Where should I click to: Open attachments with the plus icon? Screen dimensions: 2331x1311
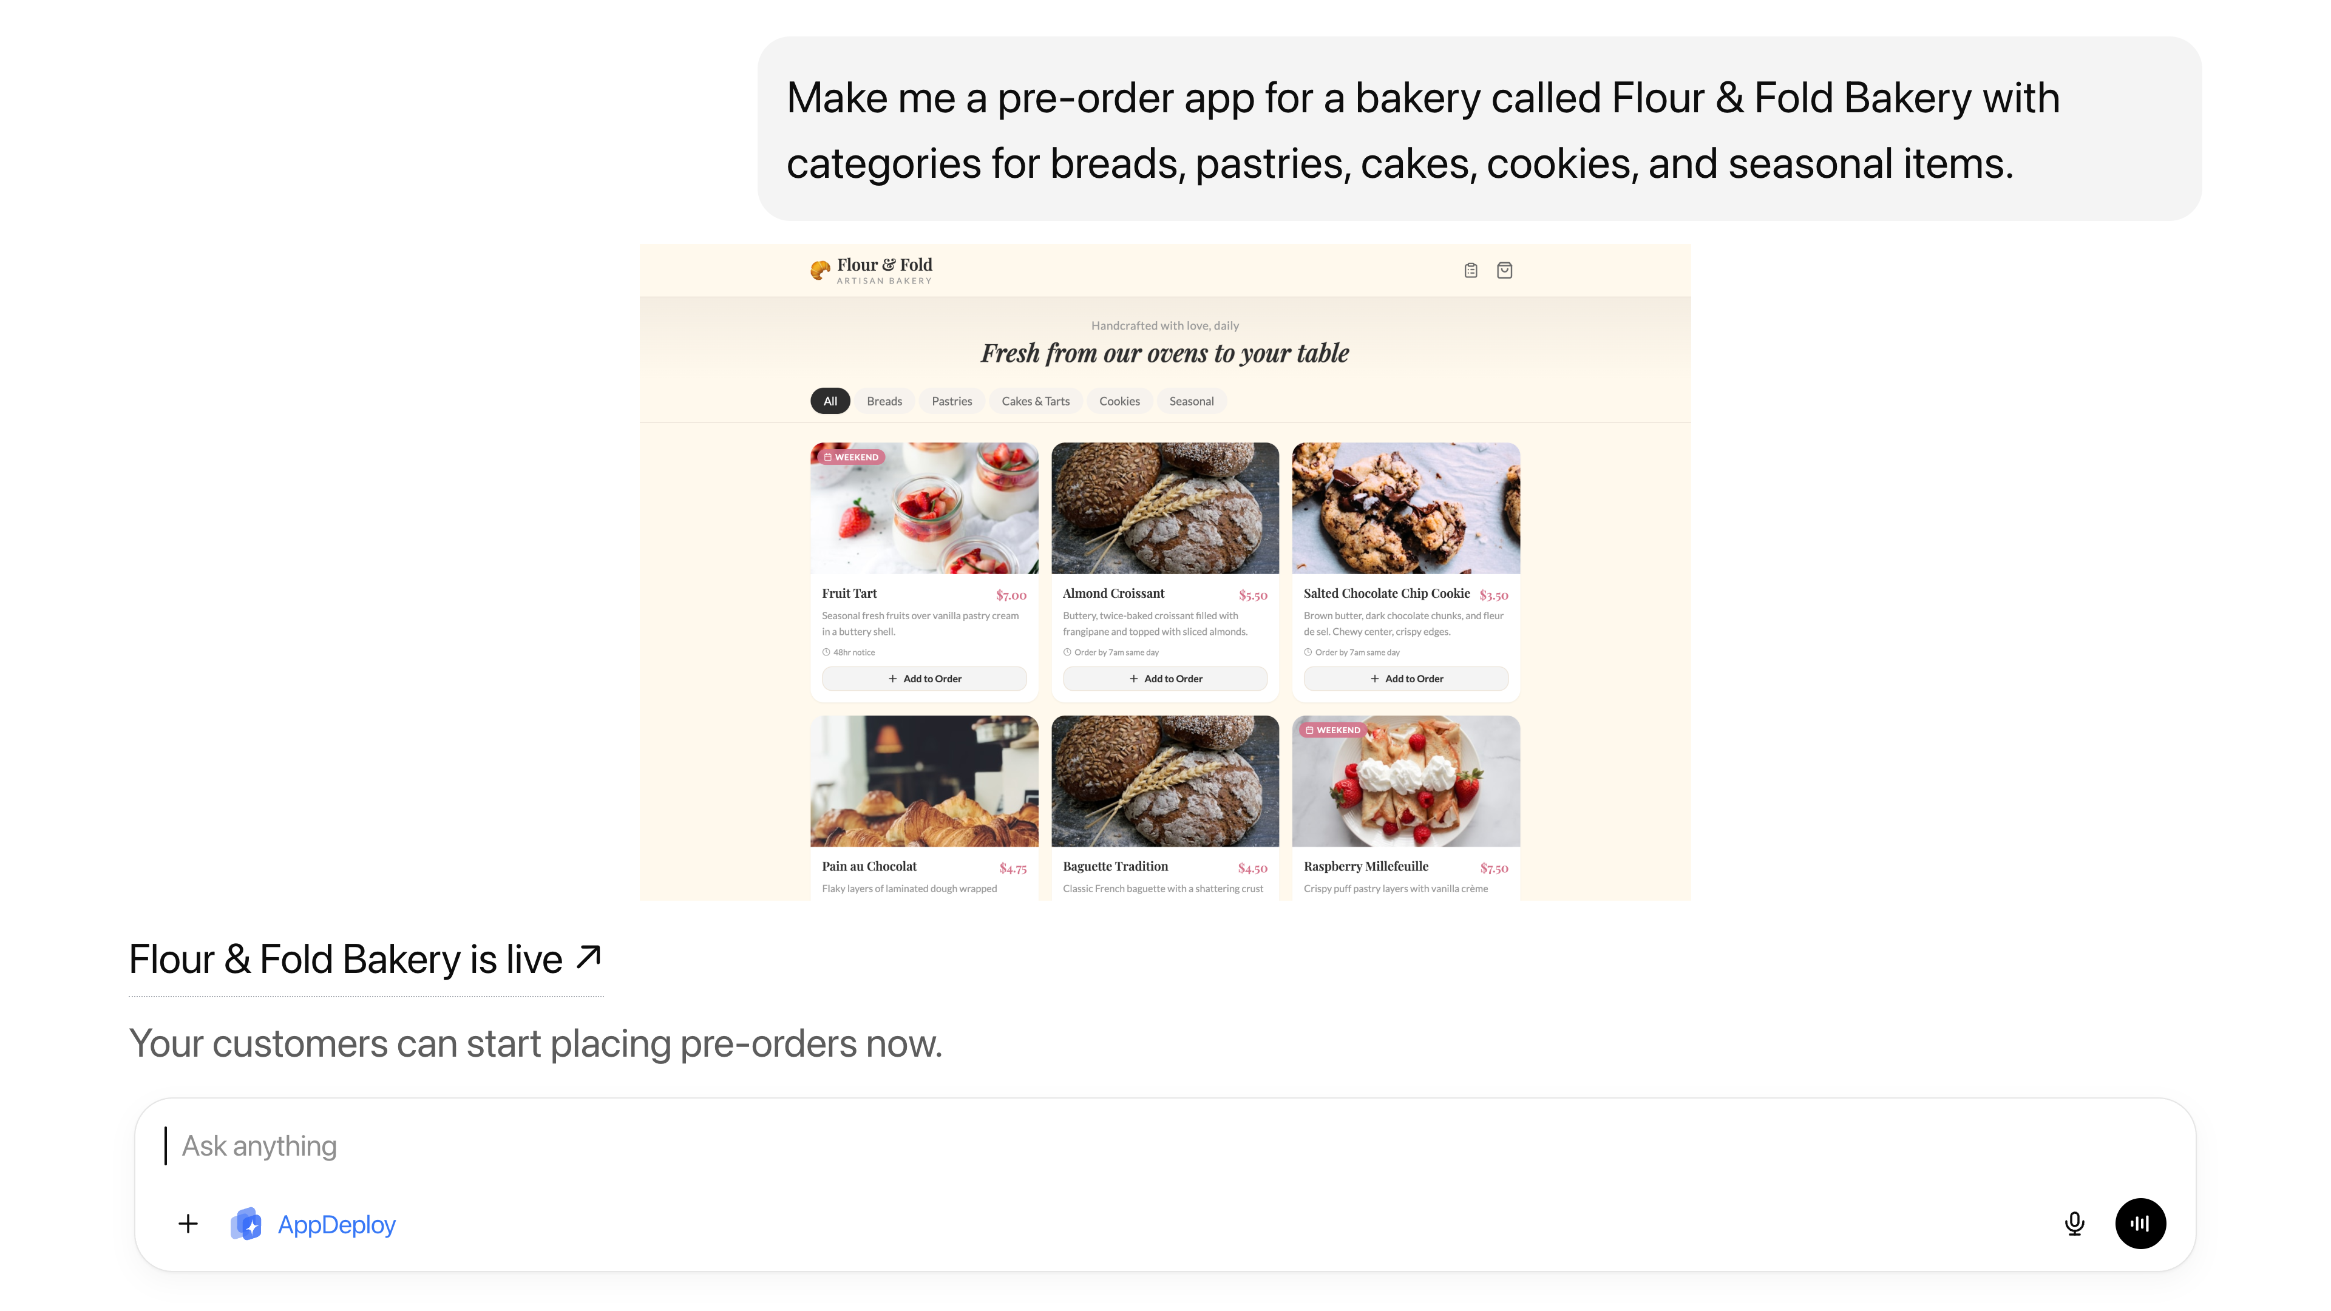pyautogui.click(x=188, y=1223)
